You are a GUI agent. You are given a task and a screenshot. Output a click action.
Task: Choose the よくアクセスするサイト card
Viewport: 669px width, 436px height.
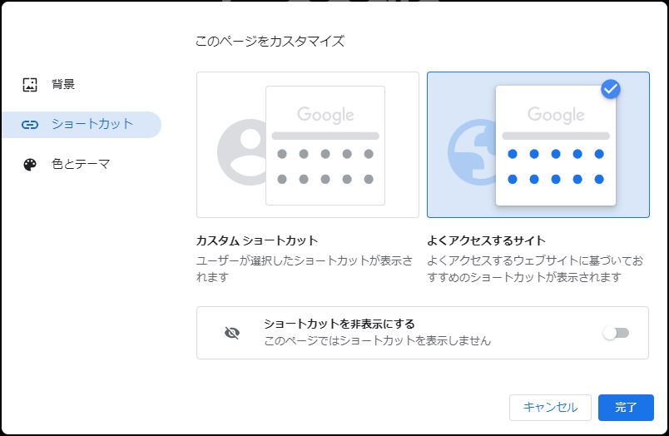point(538,145)
